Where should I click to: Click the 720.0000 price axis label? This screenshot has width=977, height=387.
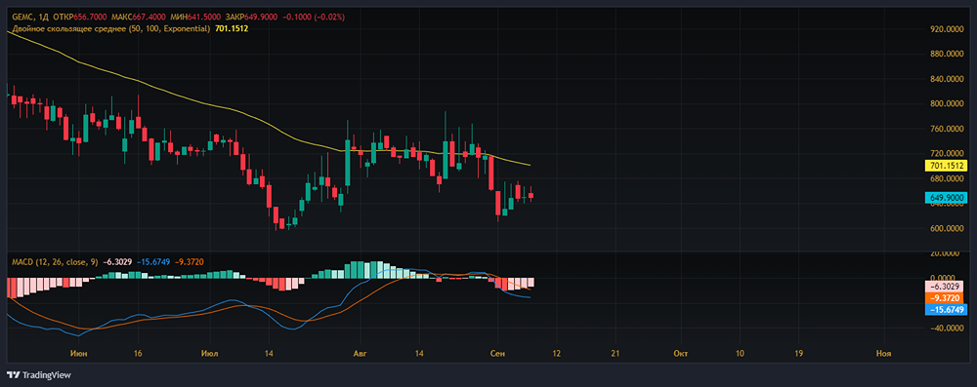pyautogui.click(x=948, y=153)
